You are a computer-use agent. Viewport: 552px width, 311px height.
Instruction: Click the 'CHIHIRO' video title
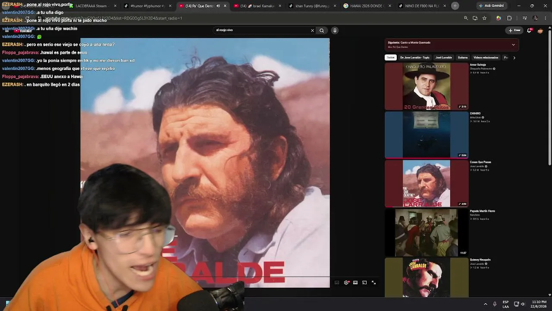[x=475, y=114]
